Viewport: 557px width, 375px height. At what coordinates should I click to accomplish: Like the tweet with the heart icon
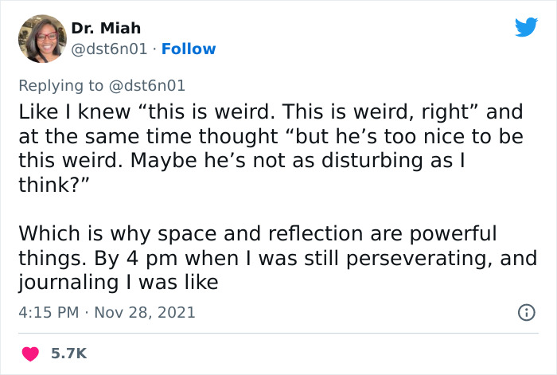click(x=29, y=352)
